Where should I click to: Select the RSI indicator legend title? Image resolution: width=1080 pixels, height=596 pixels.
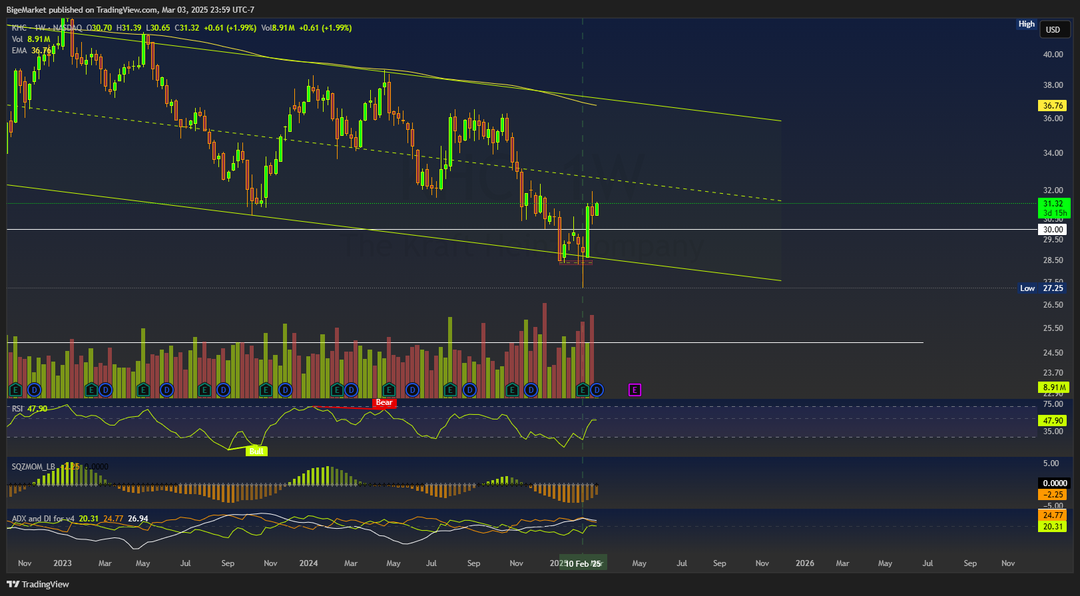click(x=17, y=409)
